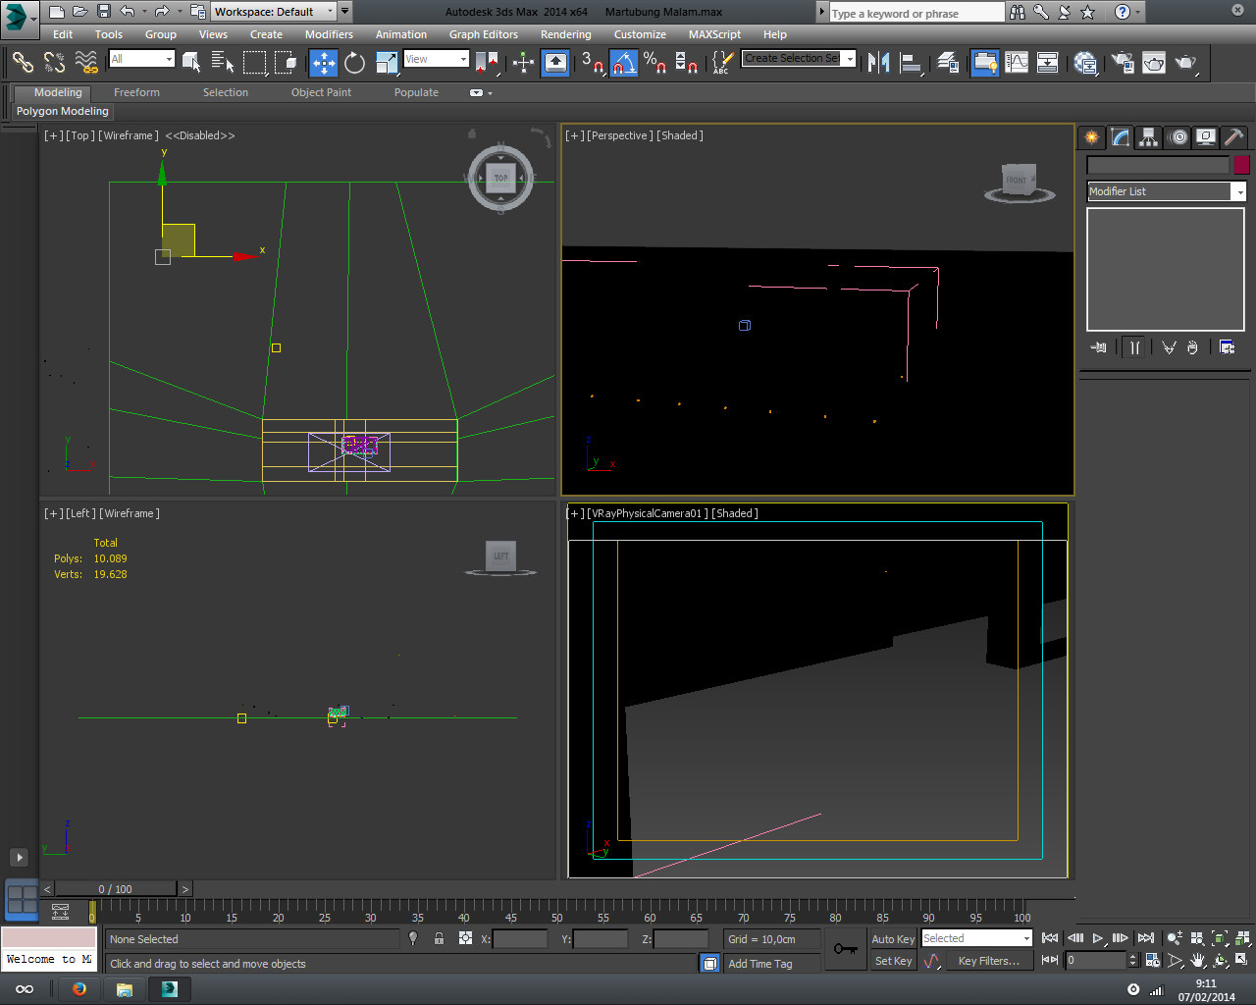Viewport: 1256px width, 1005px height.
Task: Toggle the Angle Snap button
Action: click(623, 63)
